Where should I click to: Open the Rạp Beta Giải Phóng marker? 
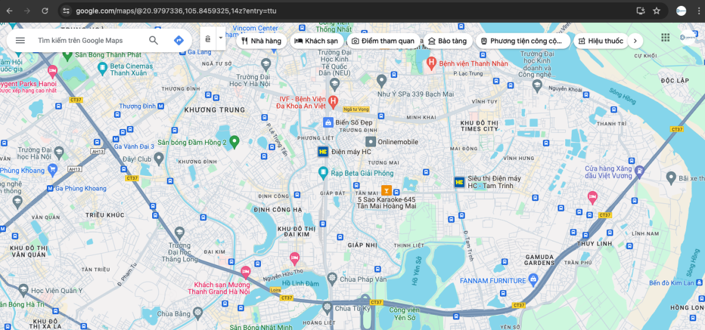point(323,172)
